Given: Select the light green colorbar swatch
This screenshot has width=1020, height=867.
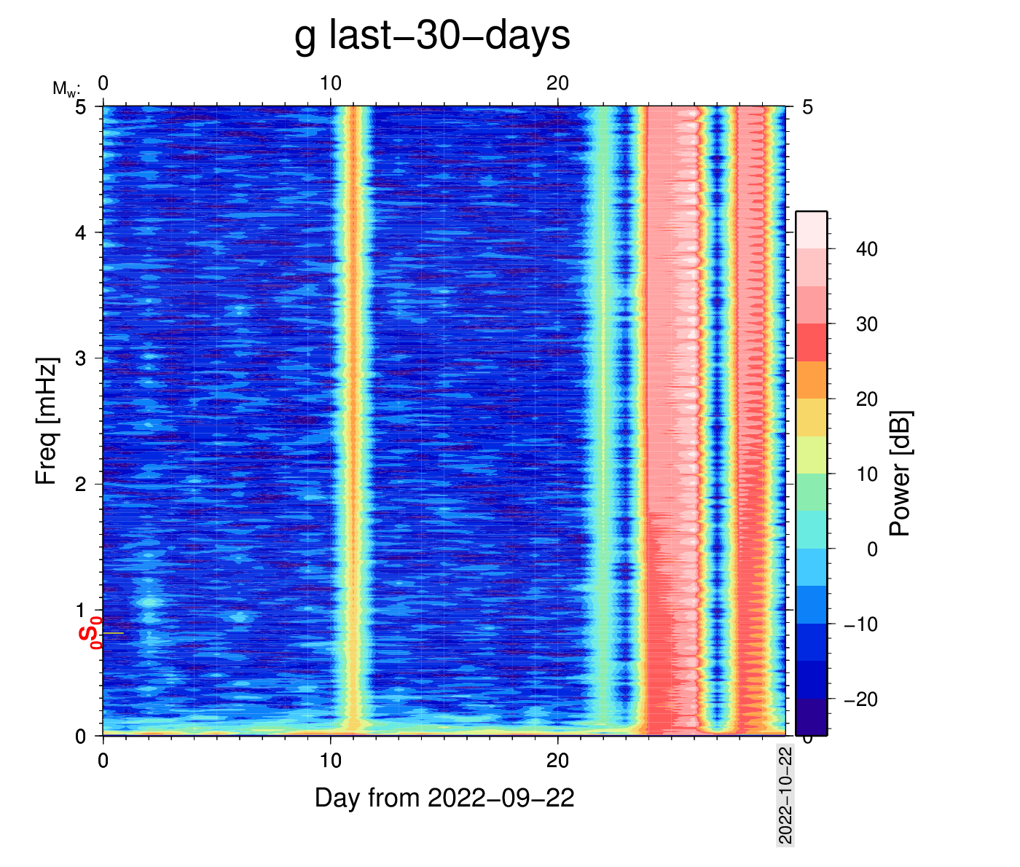Looking at the screenshot, I should click(811, 492).
